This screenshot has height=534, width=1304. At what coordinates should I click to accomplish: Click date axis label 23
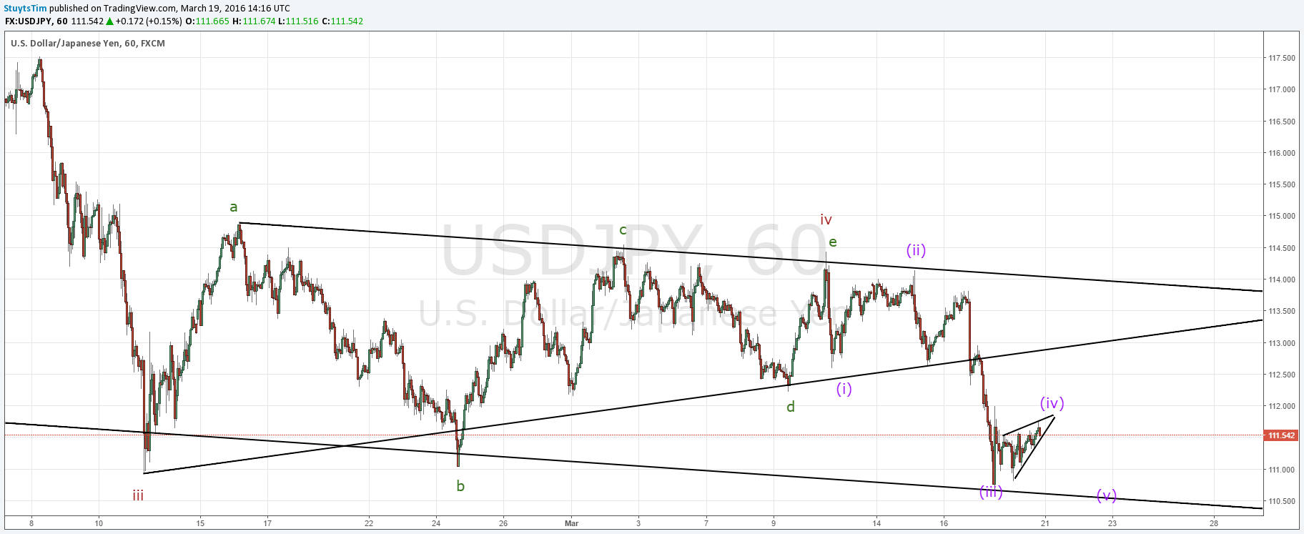pyautogui.click(x=1112, y=523)
